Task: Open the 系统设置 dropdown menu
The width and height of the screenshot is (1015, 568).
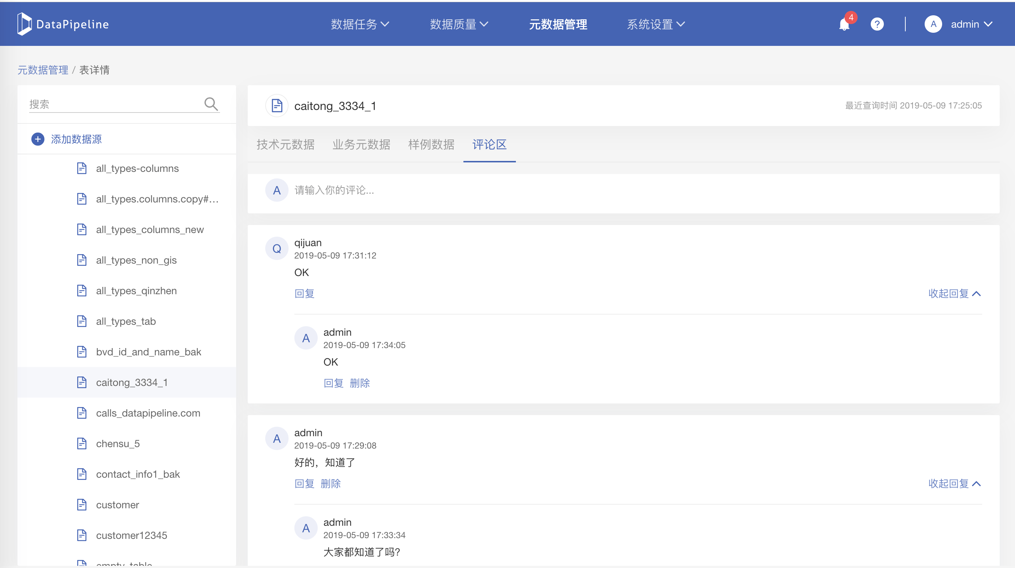Action: coord(656,24)
